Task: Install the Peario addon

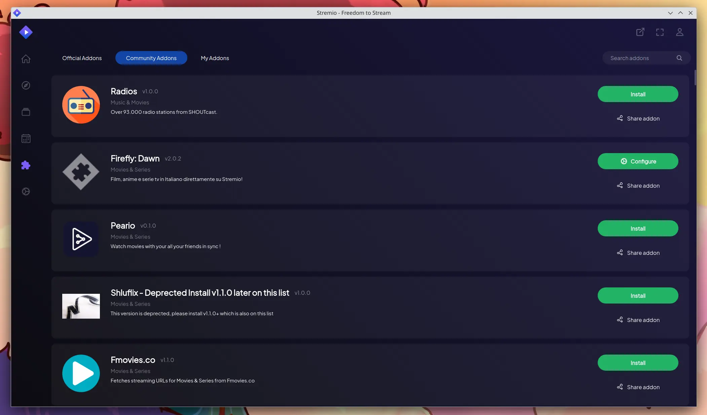Action: click(638, 228)
